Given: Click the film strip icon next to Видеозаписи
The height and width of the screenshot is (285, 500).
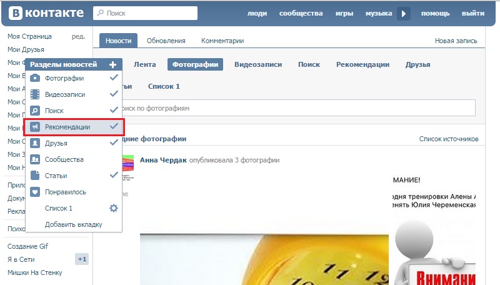Looking at the screenshot, I should 35,94.
